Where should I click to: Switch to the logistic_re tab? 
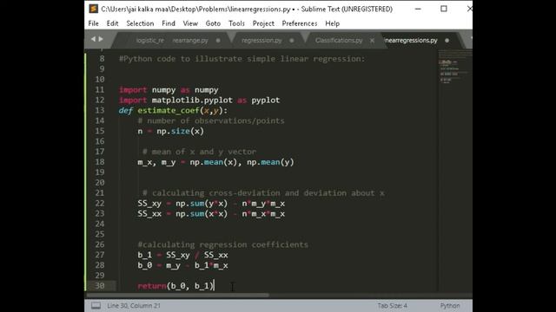[x=150, y=41]
